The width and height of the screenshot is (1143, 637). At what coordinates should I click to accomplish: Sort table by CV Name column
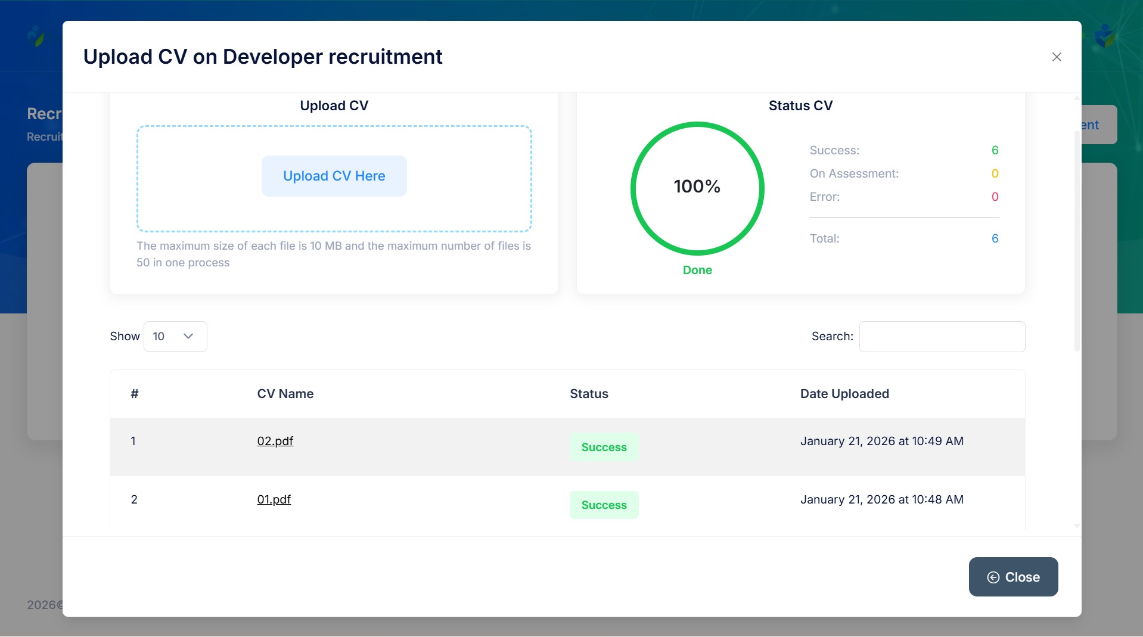285,394
